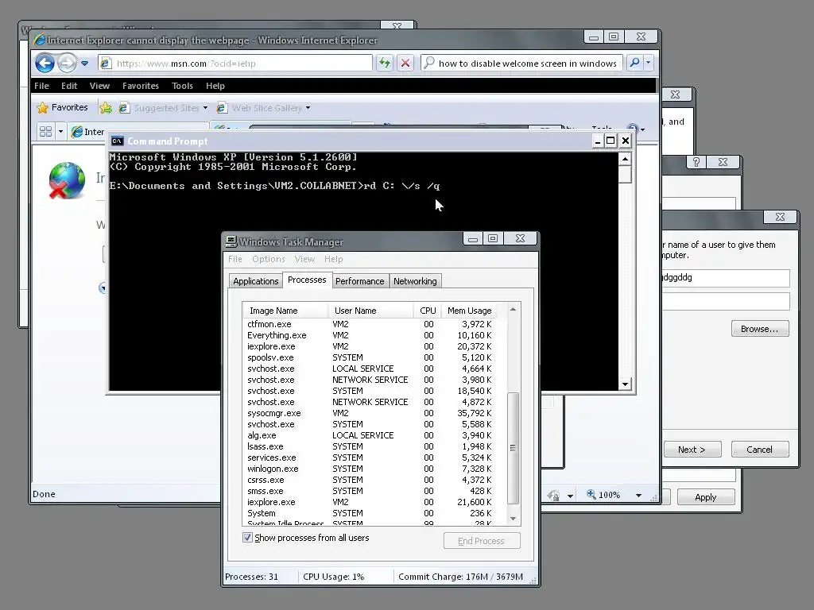The height and width of the screenshot is (610, 814).
Task: Click the End Process button
Action: coord(482,541)
